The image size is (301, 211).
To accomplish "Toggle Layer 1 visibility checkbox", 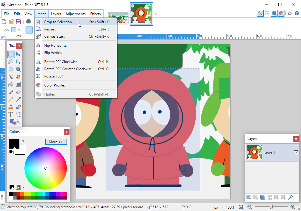I will [296, 153].
